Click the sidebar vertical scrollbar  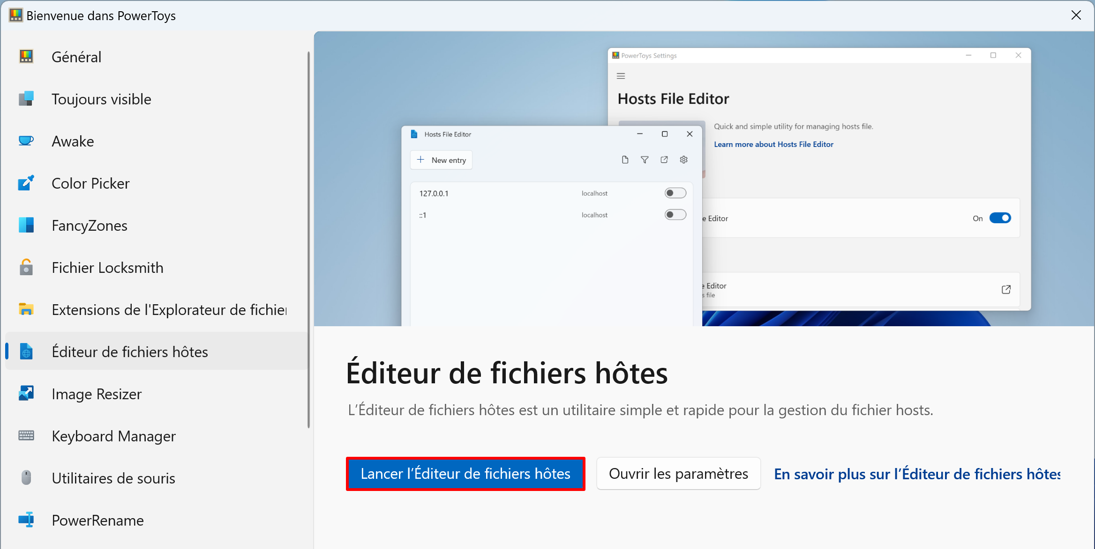coord(308,240)
